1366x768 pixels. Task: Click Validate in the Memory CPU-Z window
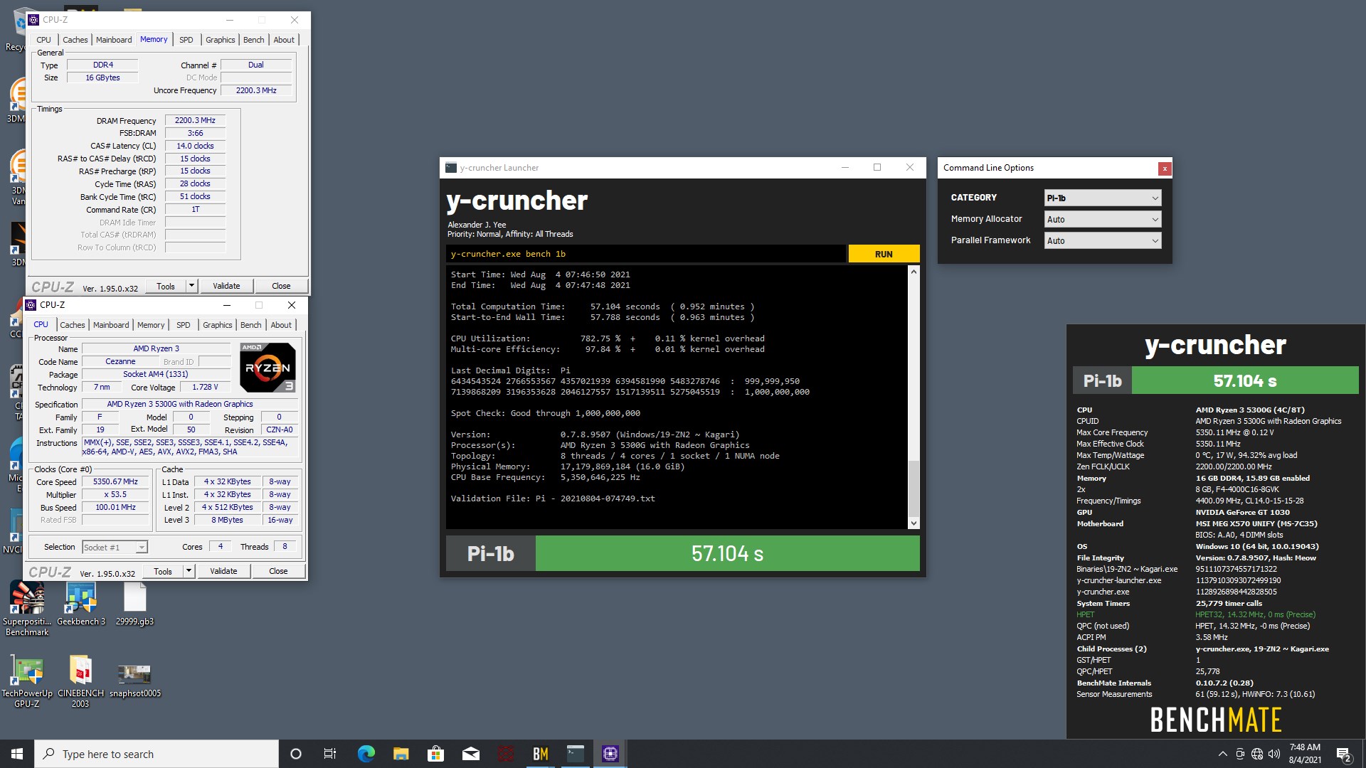tap(226, 286)
